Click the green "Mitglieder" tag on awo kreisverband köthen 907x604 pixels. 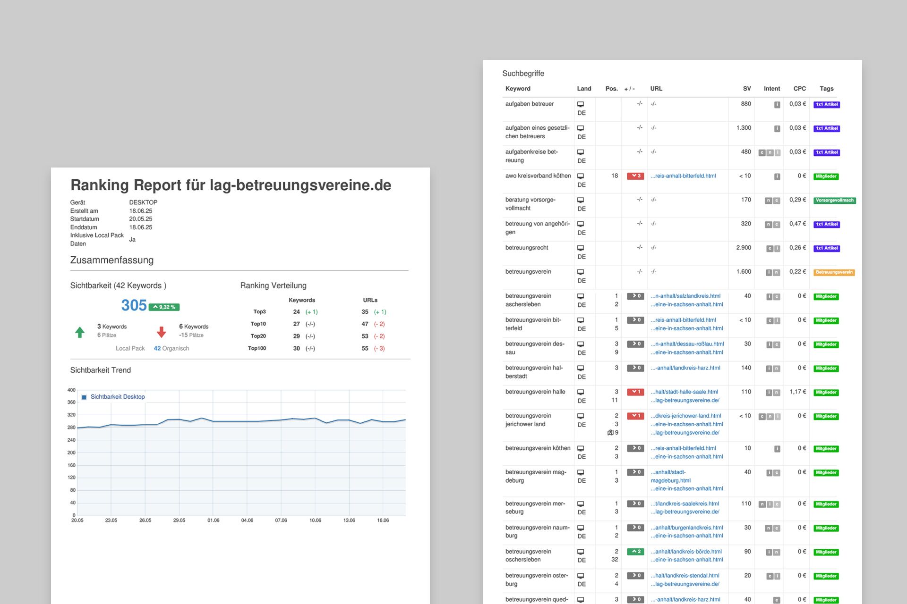[826, 176]
